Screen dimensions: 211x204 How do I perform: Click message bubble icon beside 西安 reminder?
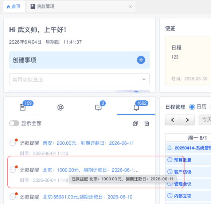pyautogui.click(x=13, y=143)
